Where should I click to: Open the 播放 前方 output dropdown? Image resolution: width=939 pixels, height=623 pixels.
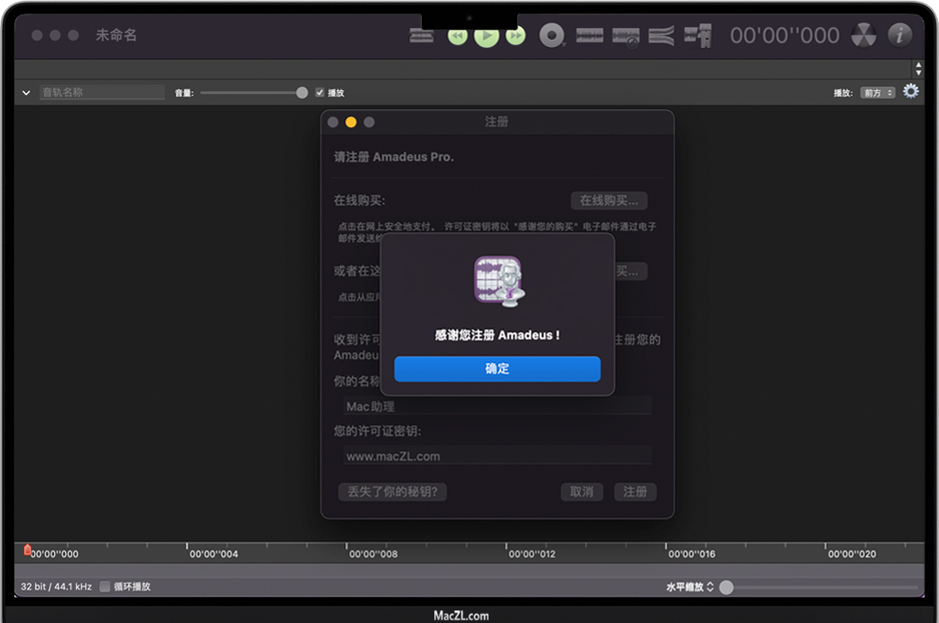878,93
